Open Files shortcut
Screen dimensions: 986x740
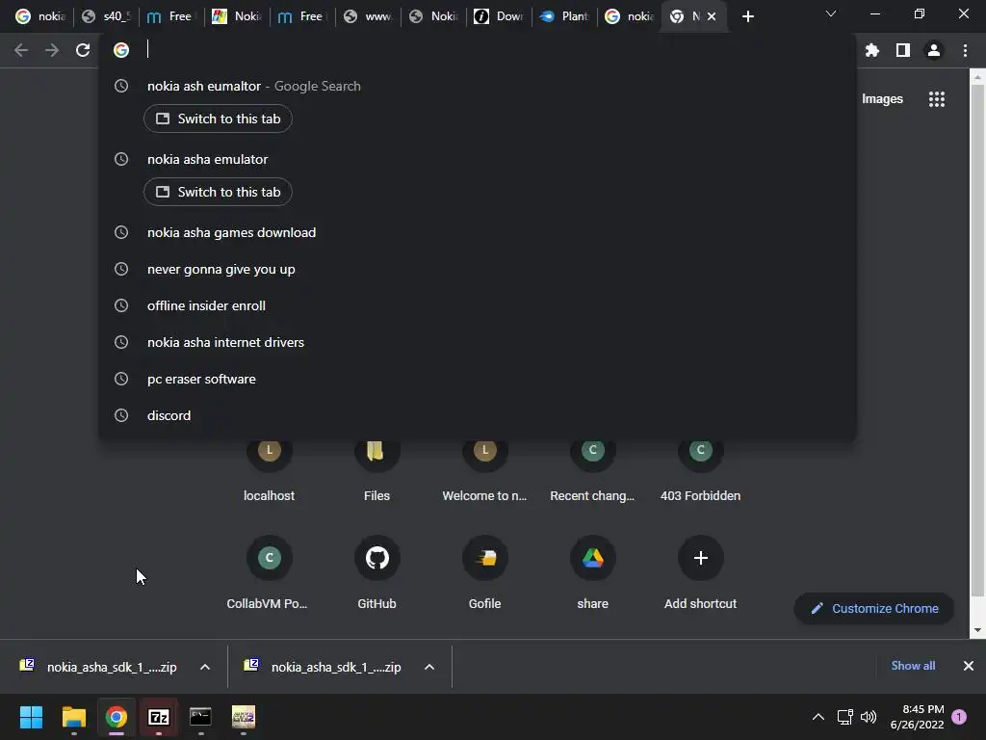click(x=376, y=470)
